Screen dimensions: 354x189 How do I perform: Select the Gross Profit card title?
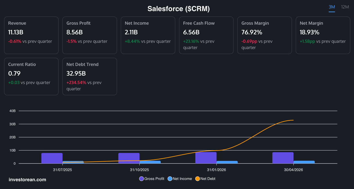pos(79,23)
